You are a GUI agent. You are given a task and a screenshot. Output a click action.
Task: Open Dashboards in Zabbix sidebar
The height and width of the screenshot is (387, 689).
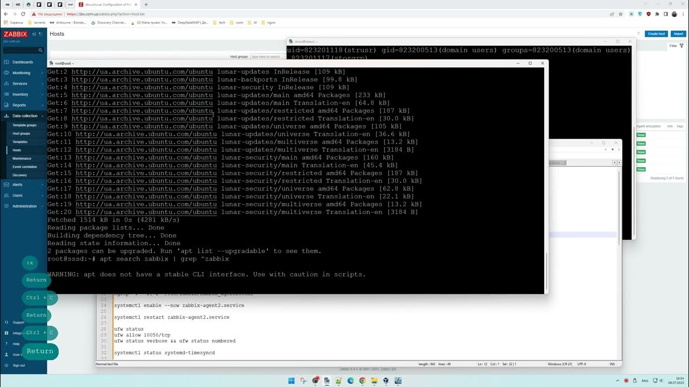point(23,62)
